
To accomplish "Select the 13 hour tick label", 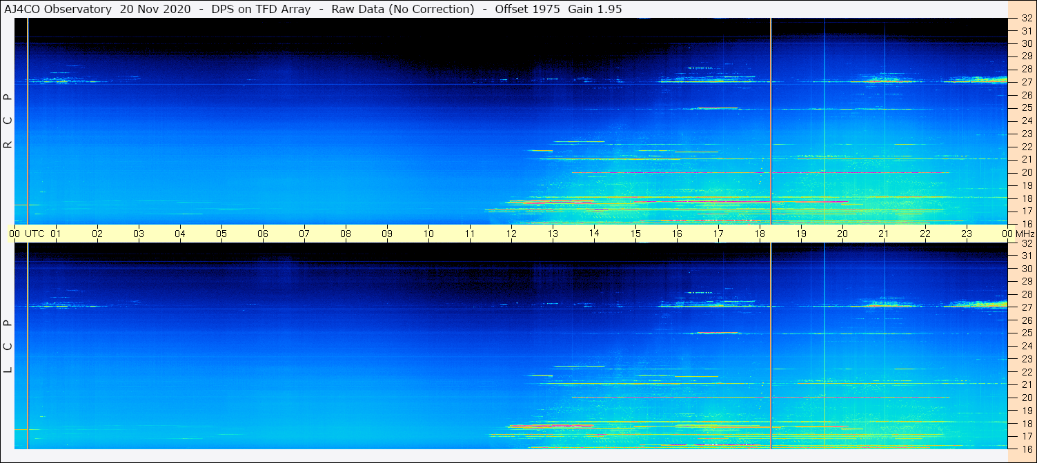I will 553,234.
